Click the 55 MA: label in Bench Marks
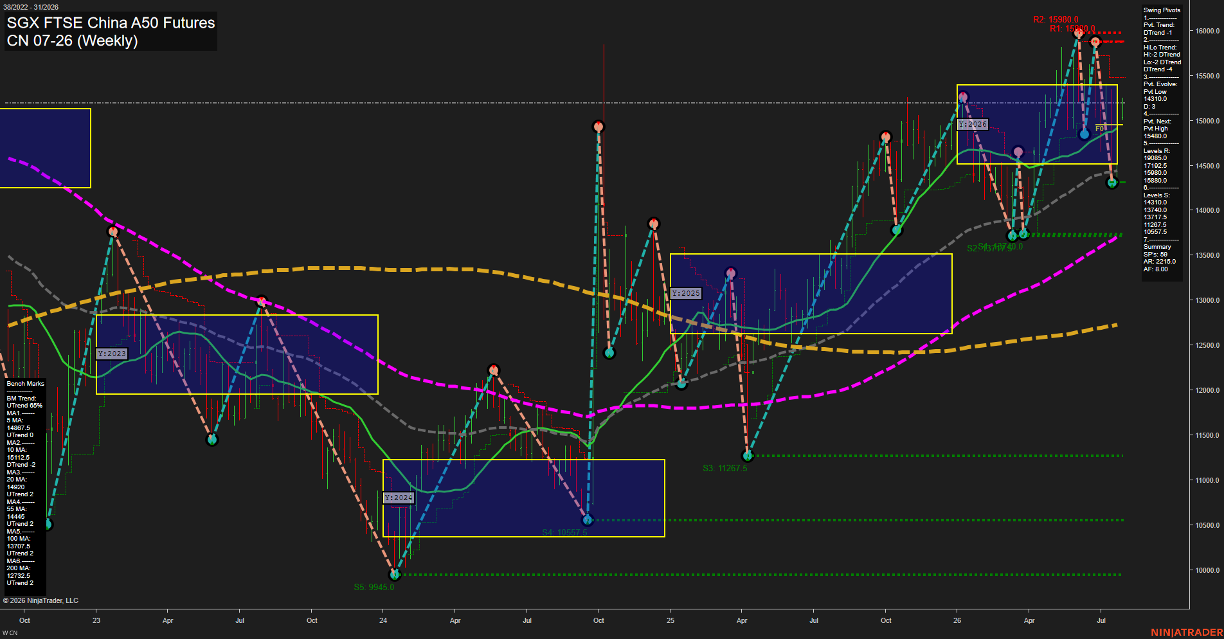This screenshot has width=1224, height=639. (x=17, y=509)
